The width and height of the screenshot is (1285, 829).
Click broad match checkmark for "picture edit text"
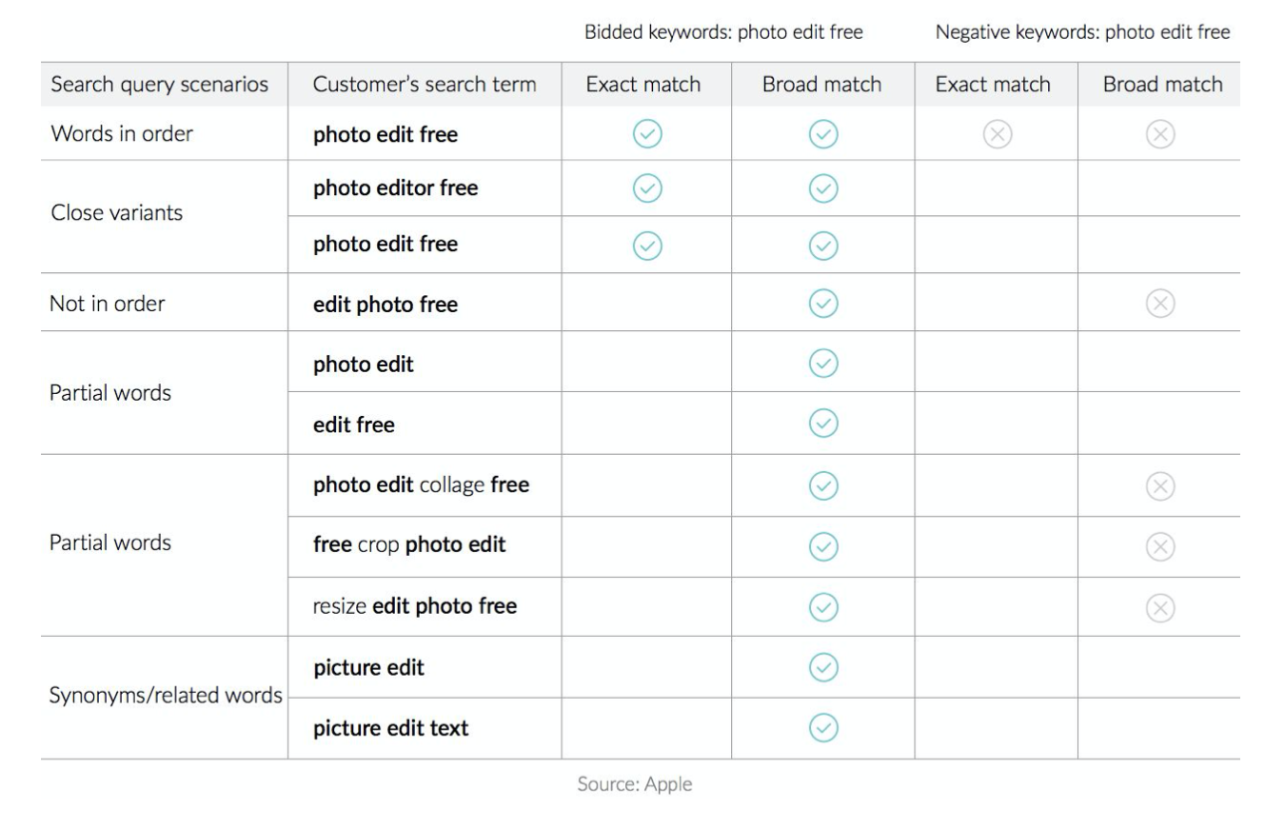(x=823, y=728)
